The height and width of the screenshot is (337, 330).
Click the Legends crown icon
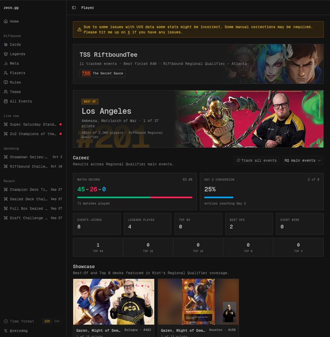(x=6, y=54)
